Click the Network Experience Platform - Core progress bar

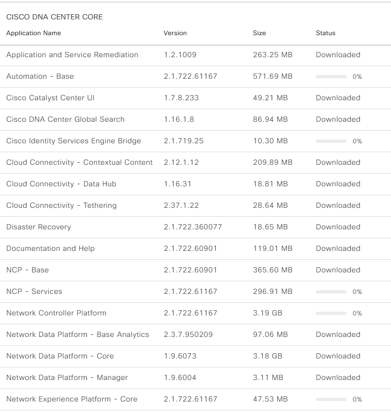tap(331, 399)
